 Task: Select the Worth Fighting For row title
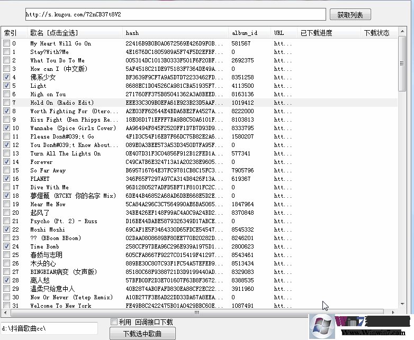[74, 111]
